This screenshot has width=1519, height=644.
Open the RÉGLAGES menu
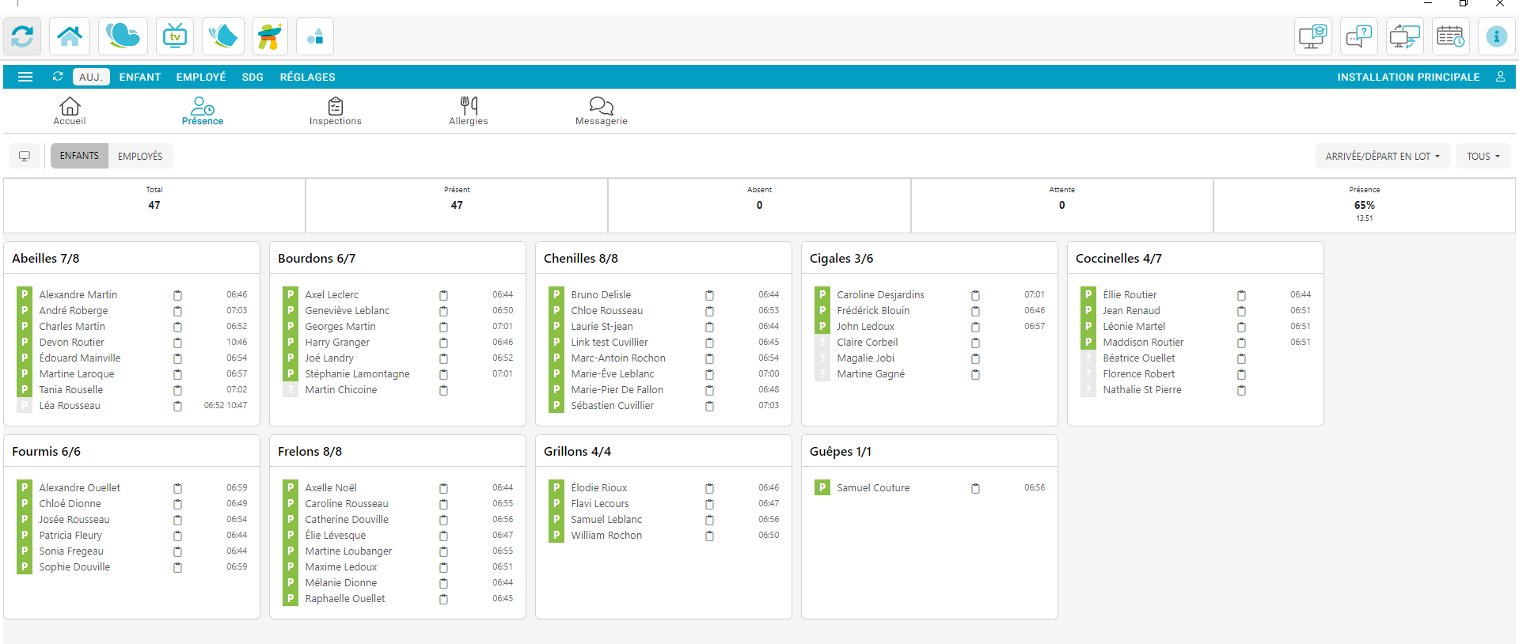[x=308, y=77]
